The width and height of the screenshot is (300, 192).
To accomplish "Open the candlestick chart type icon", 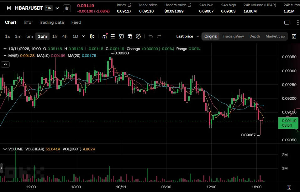I will [92, 36].
